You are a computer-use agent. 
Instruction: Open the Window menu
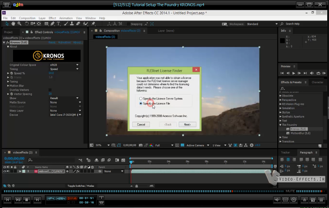(90, 18)
